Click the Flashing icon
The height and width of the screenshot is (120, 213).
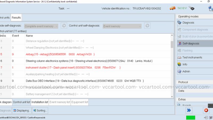[179, 50]
